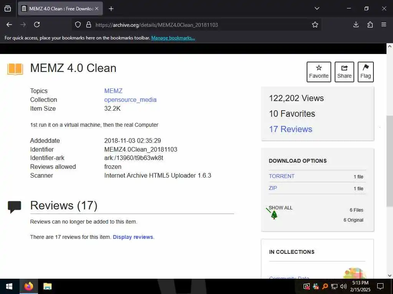Click the 122,202 Views text

click(296, 98)
